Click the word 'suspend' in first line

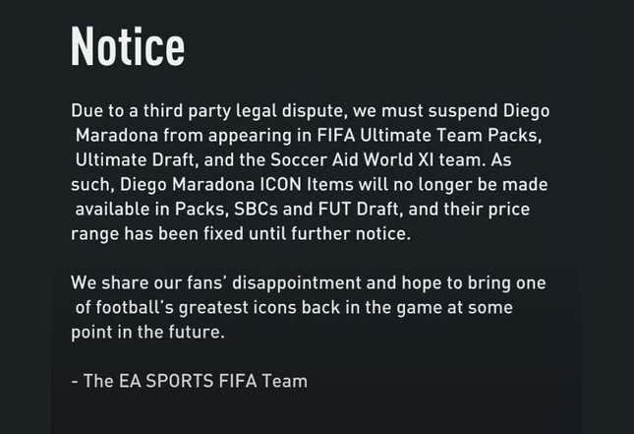tap(463, 111)
